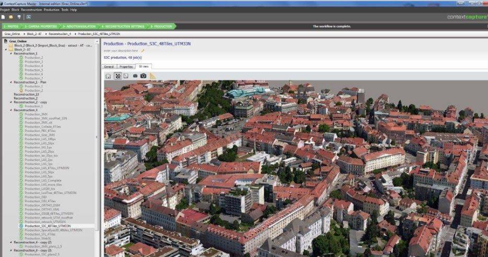Viewport: 488px width, 257px height.
Task: Click the check icon of Production_LAS_Complete
Action: pyautogui.click(x=21, y=180)
